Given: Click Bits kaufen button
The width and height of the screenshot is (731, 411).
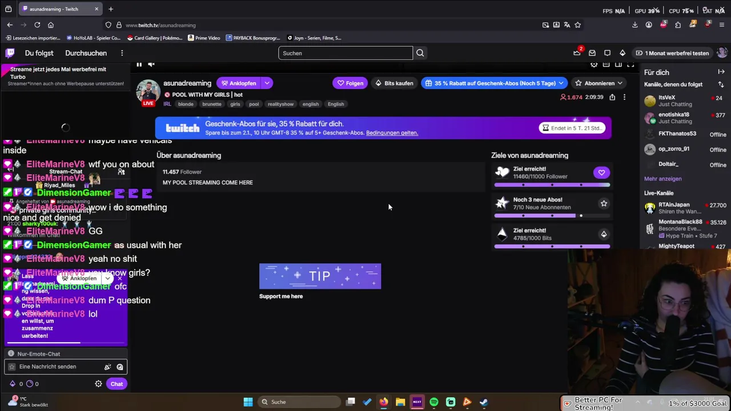Looking at the screenshot, I should coord(394,83).
